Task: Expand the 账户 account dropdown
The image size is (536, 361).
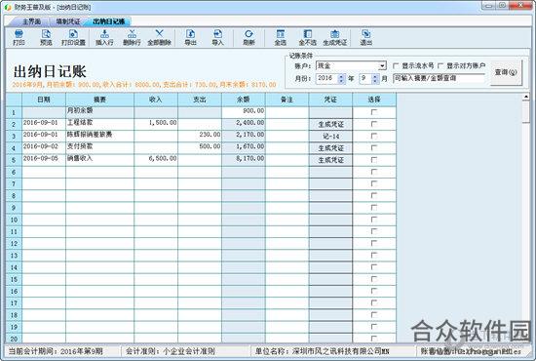Action: pos(382,65)
